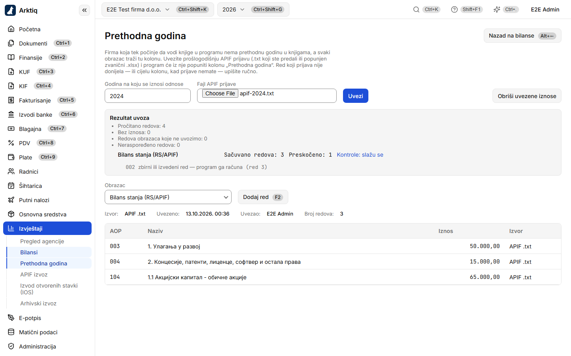Screen dimensions: 571x356
Task: Collapse the sidebar with double-chevron icon
Action: coord(84,10)
